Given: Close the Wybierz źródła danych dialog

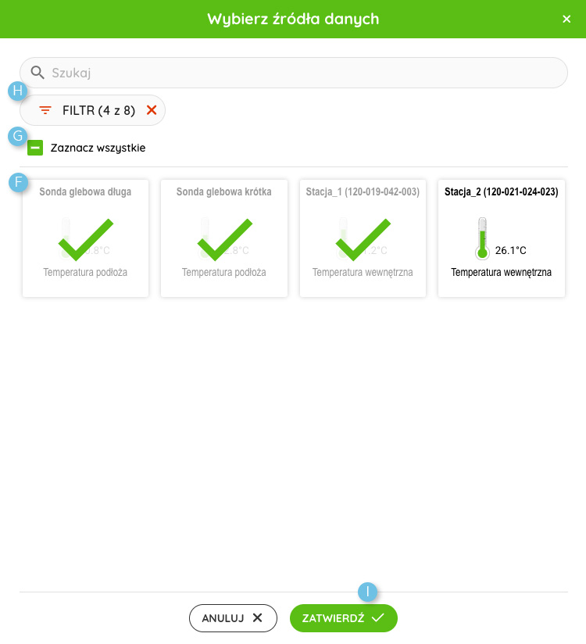Looking at the screenshot, I should 566,19.
